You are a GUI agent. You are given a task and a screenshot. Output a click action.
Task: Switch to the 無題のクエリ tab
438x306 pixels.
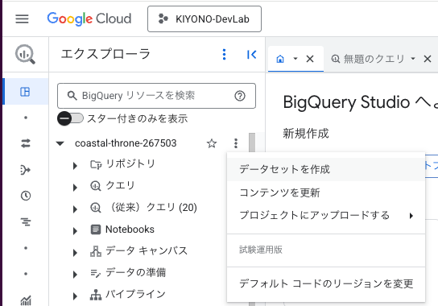coord(368,59)
